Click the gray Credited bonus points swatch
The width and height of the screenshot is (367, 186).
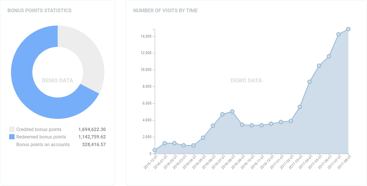[x=12, y=129]
